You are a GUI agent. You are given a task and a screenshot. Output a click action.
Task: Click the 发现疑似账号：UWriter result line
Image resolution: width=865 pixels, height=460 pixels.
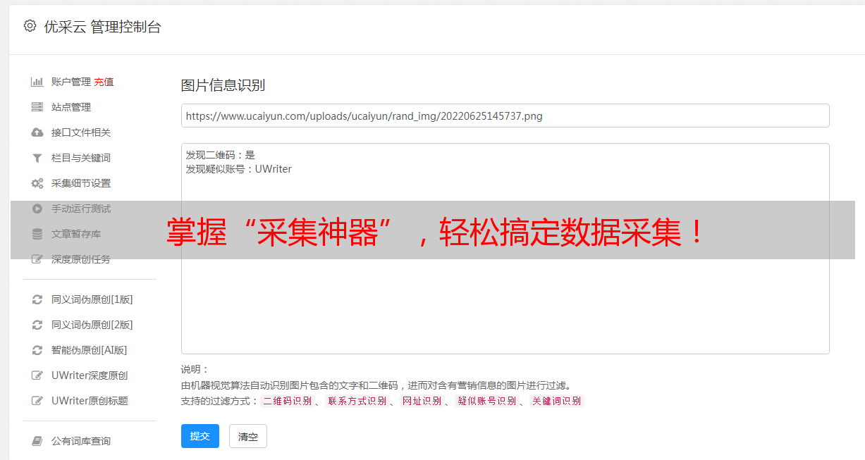[x=238, y=169]
